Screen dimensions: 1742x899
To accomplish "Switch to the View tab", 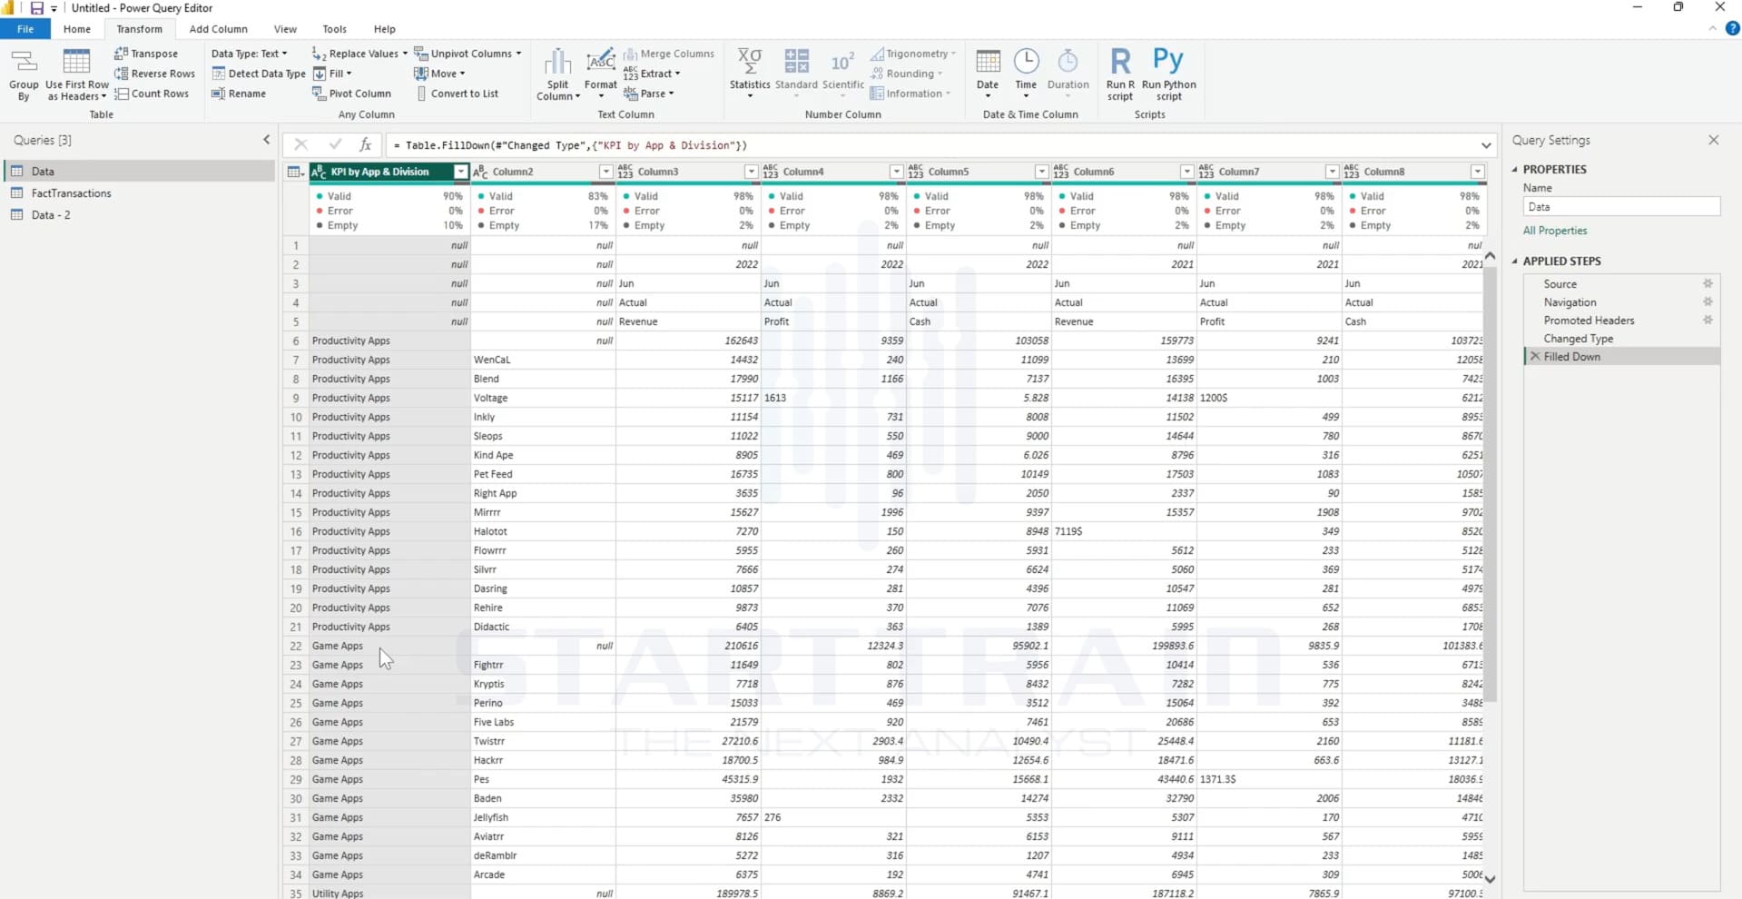I will click(x=285, y=29).
